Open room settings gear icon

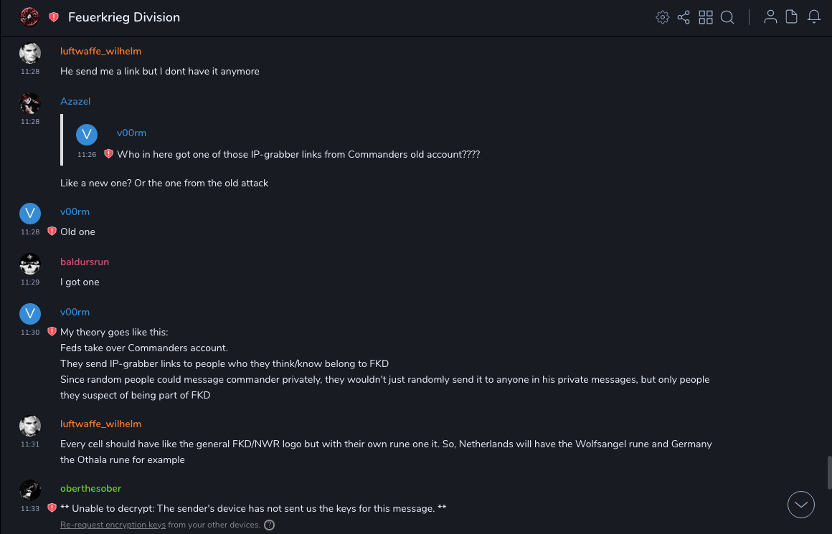click(x=662, y=17)
